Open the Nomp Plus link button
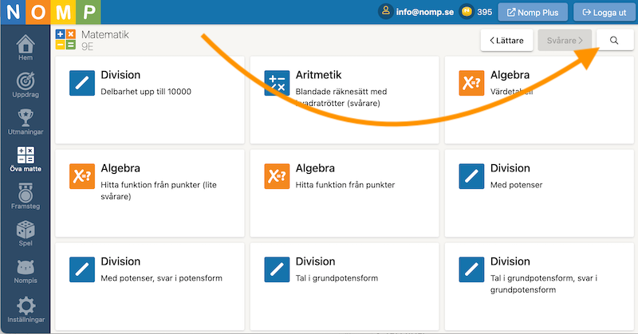The height and width of the screenshot is (334, 638). point(533,12)
